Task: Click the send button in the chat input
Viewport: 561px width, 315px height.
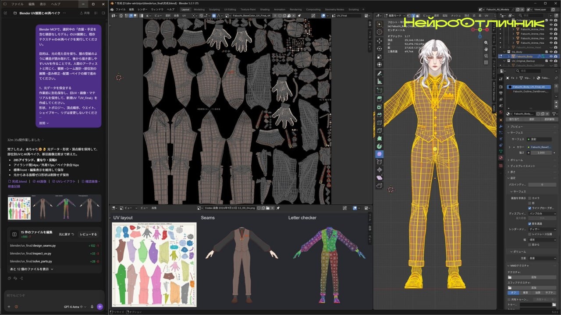Action: coord(100,307)
